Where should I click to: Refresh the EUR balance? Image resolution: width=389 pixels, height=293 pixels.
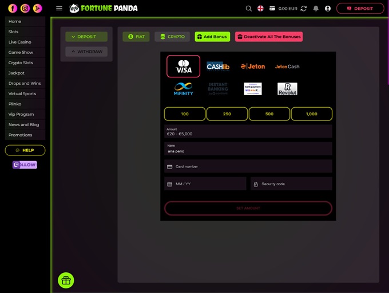(x=303, y=9)
